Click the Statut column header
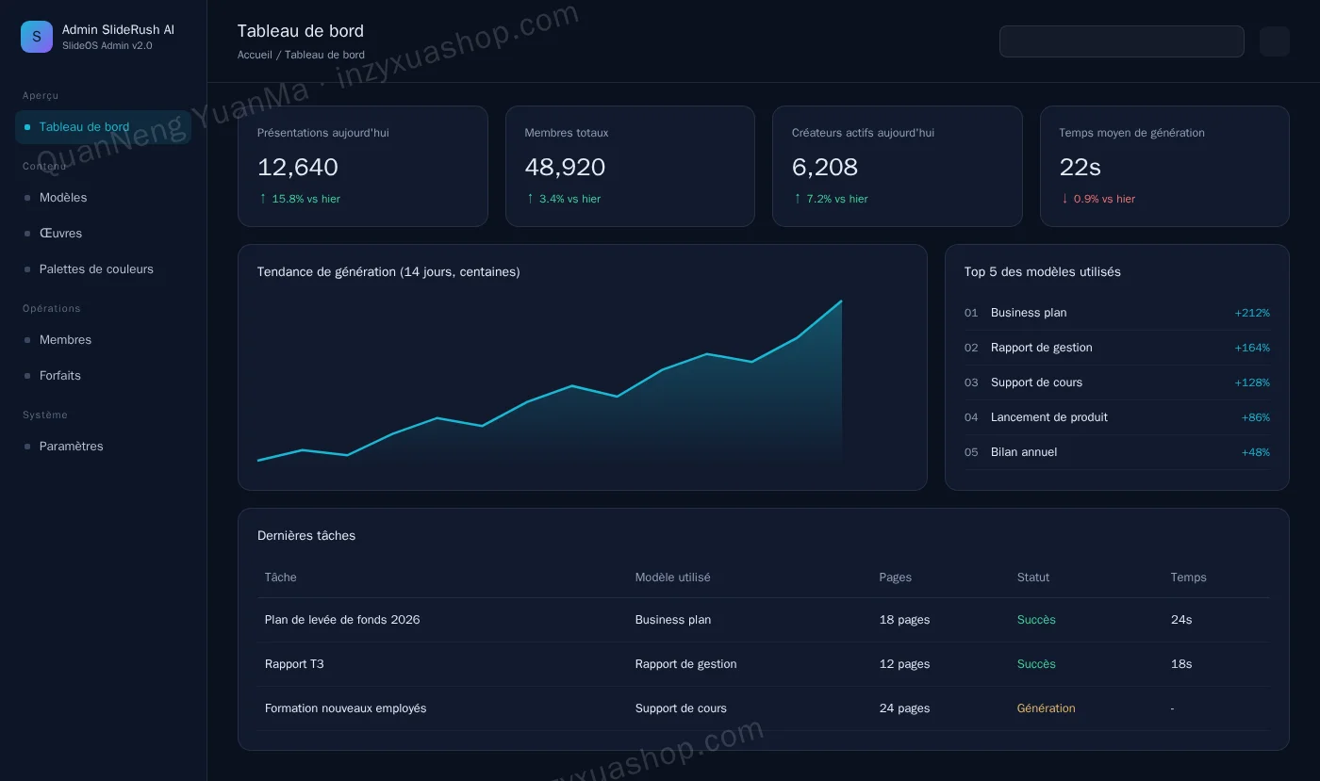Screen dimensions: 1320x781 pos(1033,578)
